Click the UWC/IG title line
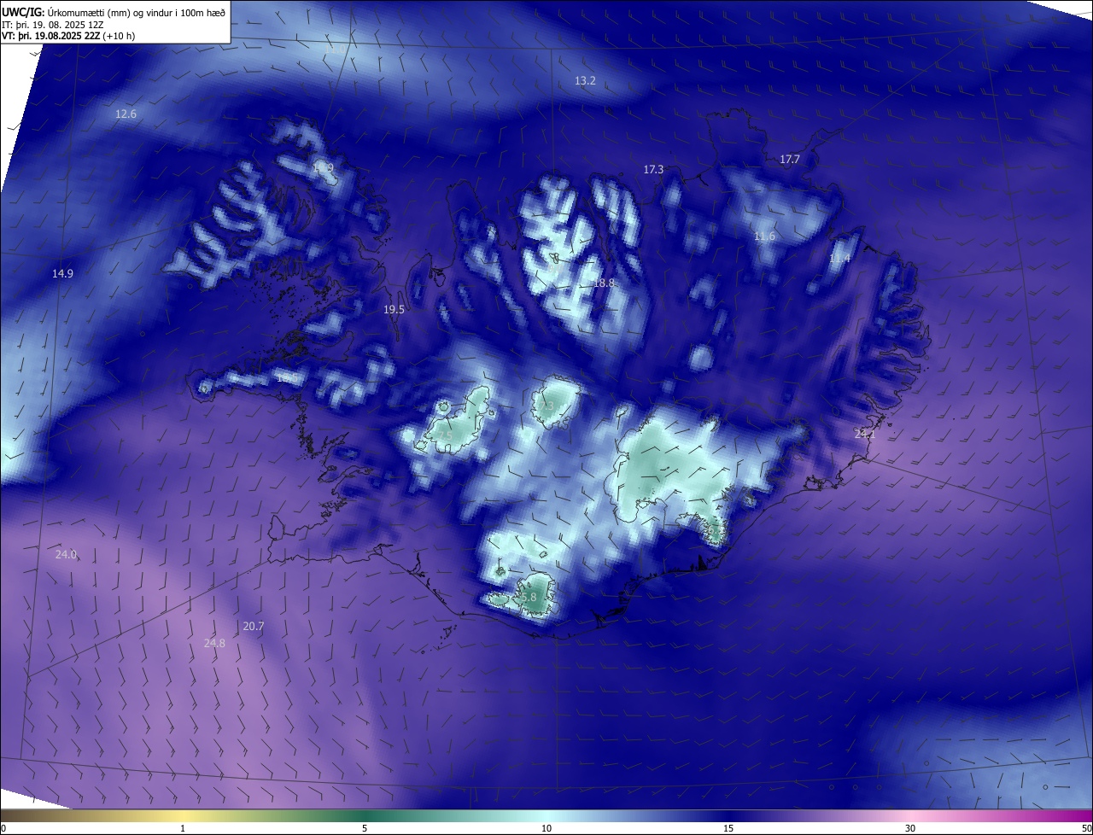 [114, 11]
